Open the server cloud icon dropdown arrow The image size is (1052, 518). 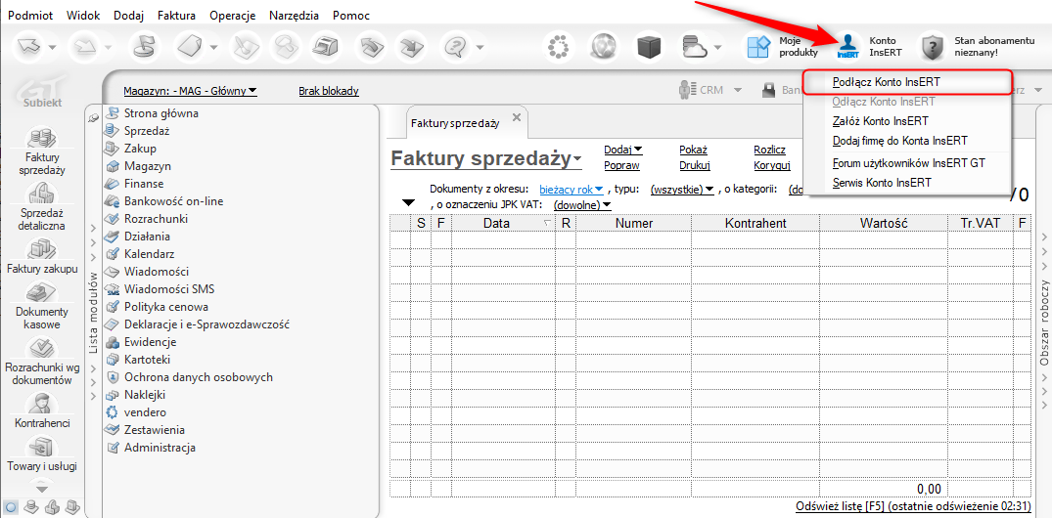tap(718, 48)
